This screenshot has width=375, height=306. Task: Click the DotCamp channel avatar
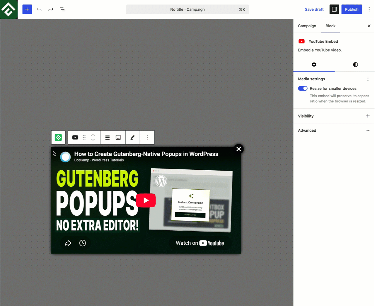[65, 157]
